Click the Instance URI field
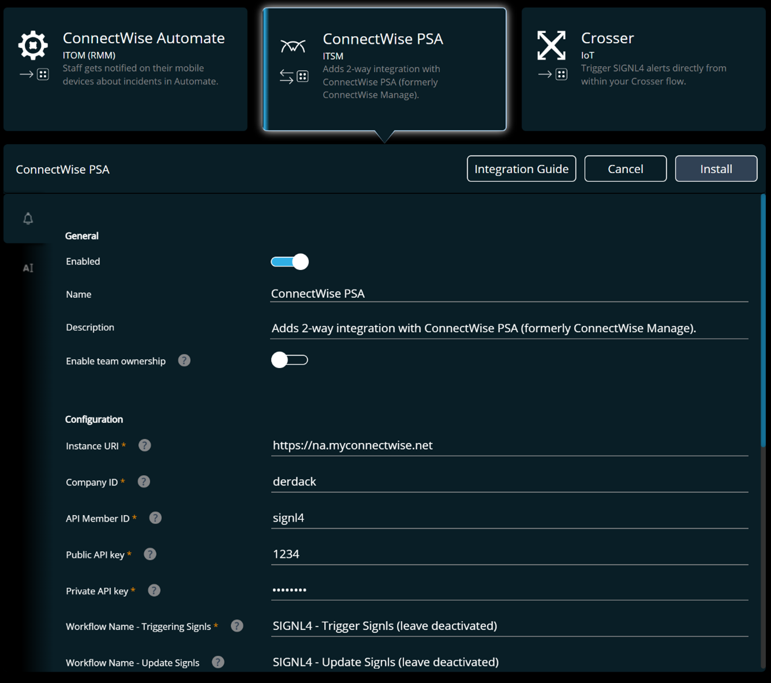771x683 pixels. point(509,445)
